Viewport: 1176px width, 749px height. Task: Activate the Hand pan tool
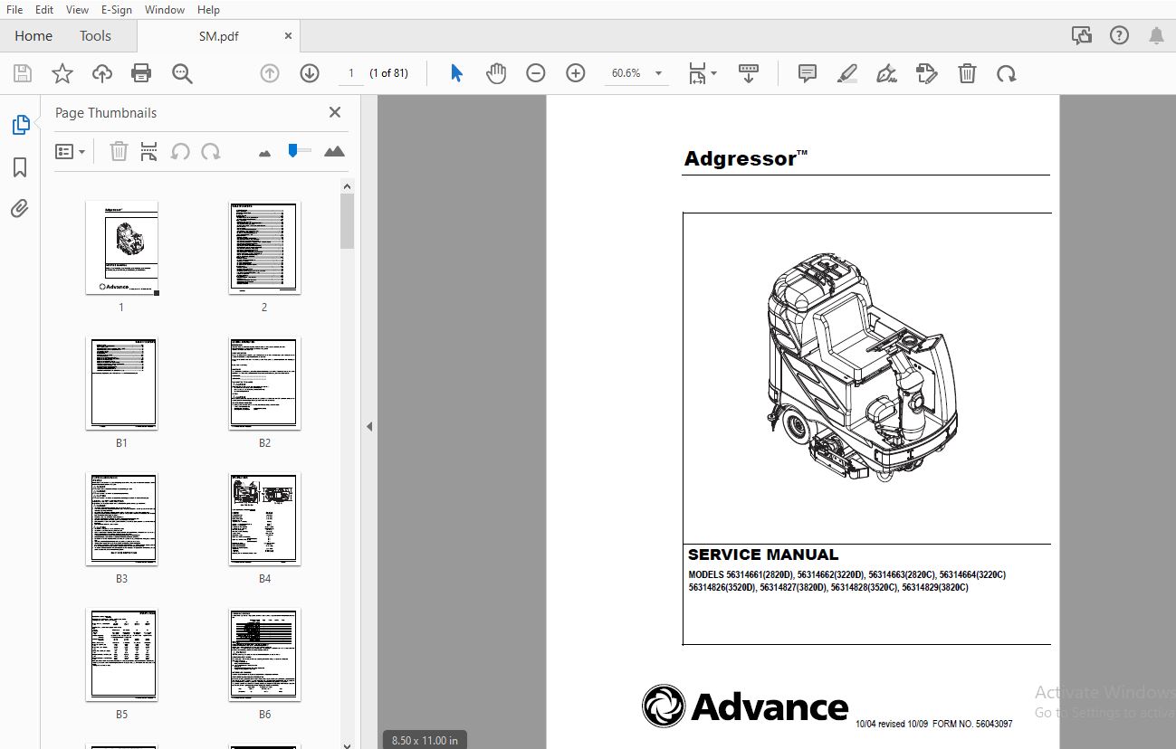click(496, 73)
